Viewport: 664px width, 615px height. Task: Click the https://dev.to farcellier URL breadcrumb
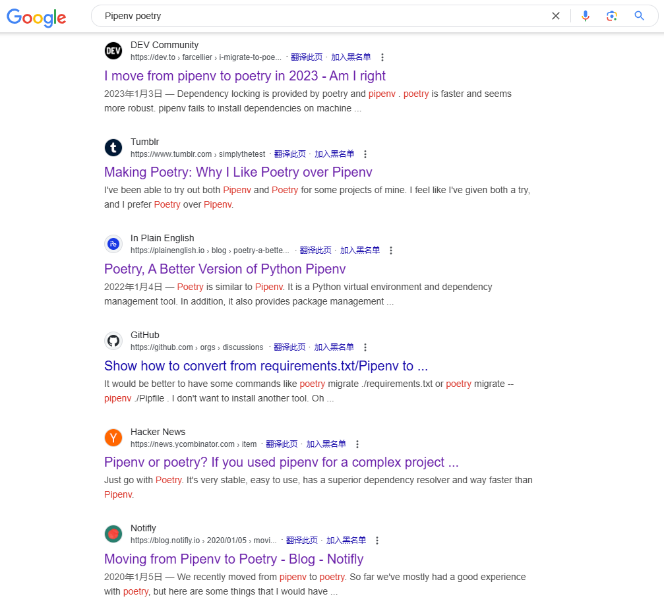tap(206, 57)
